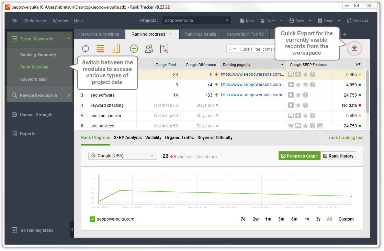This screenshot has height=251, width=384.
Task: Open the Help menu
Action: pos(78,21)
